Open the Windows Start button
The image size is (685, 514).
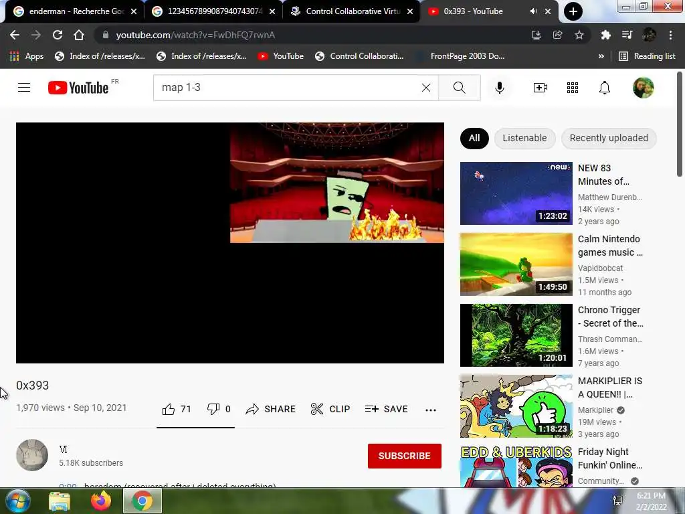(17, 501)
